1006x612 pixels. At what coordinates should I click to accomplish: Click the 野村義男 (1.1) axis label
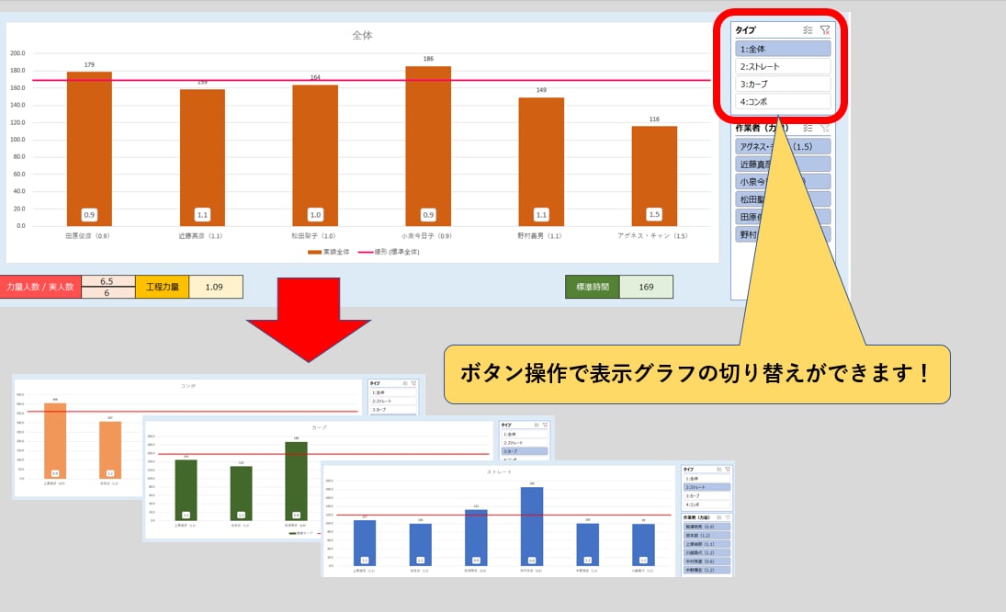click(539, 236)
